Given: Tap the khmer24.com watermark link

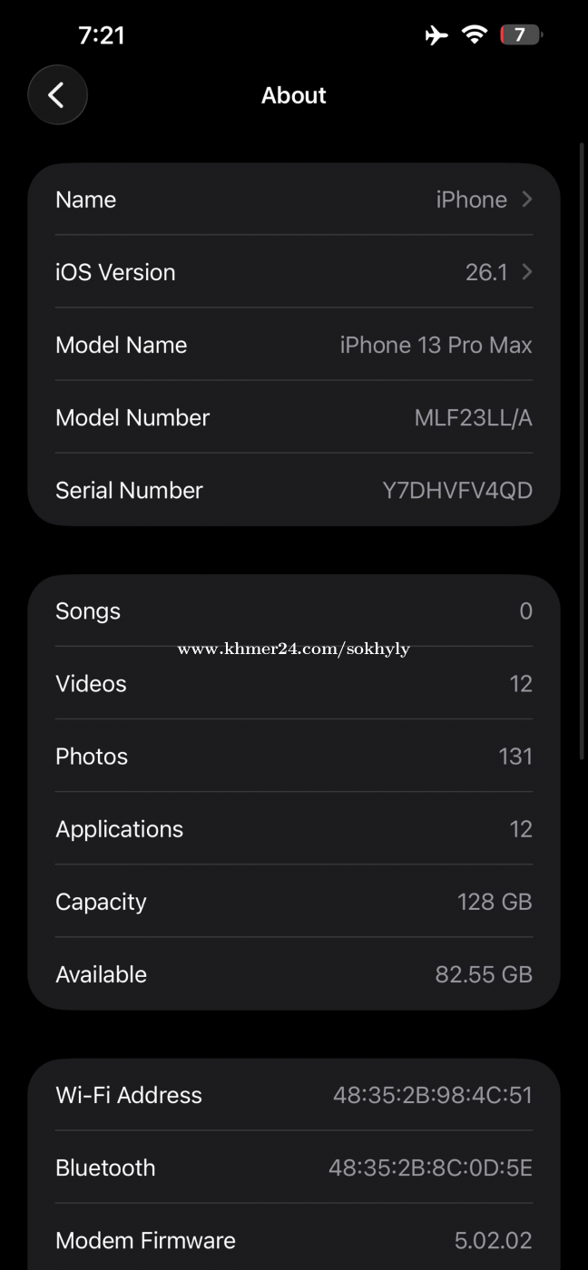Looking at the screenshot, I should (x=293, y=649).
